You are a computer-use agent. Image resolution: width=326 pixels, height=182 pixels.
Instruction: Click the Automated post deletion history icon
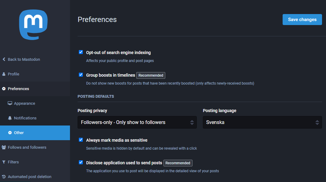tap(4, 177)
